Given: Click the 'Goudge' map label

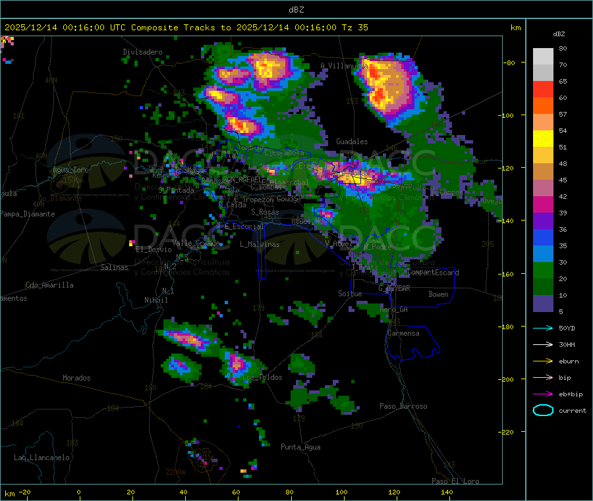Looking at the screenshot, I should [289, 199].
